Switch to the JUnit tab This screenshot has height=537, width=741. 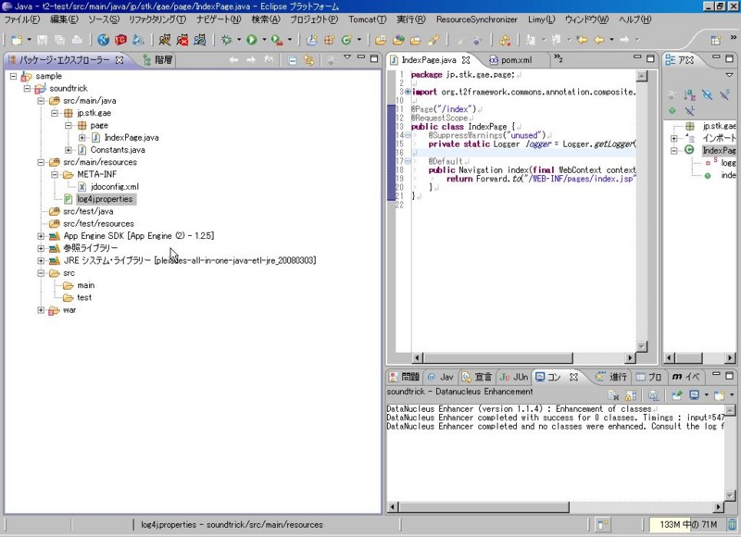(514, 377)
